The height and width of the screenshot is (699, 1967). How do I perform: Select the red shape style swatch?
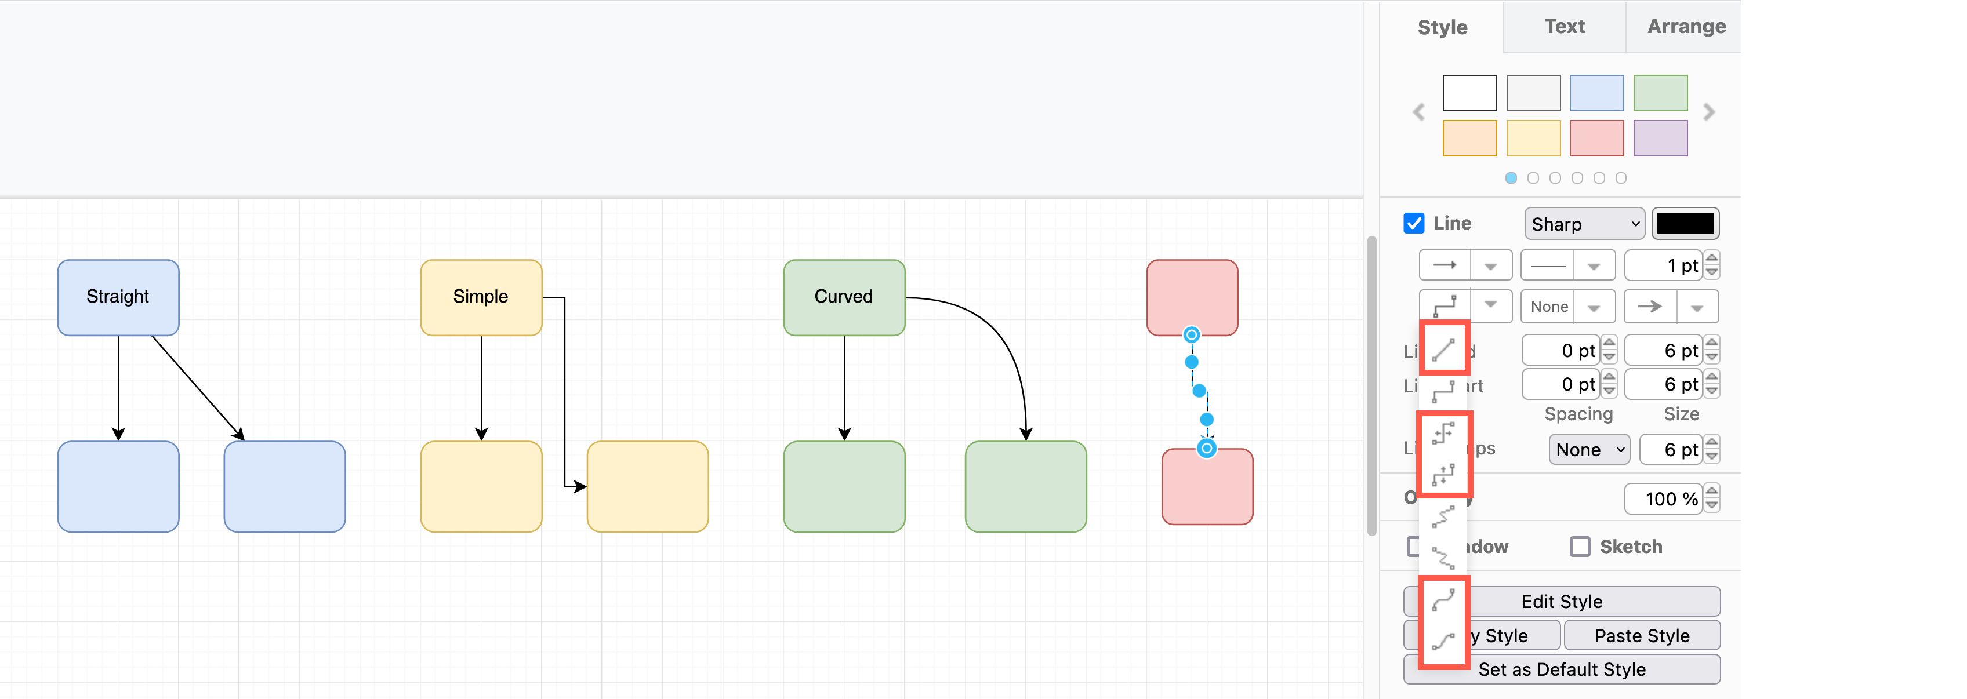coord(1596,138)
